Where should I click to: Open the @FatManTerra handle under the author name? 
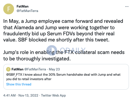coord(27,11)
